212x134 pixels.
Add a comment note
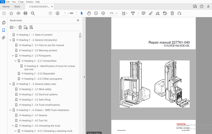pos(144,13)
